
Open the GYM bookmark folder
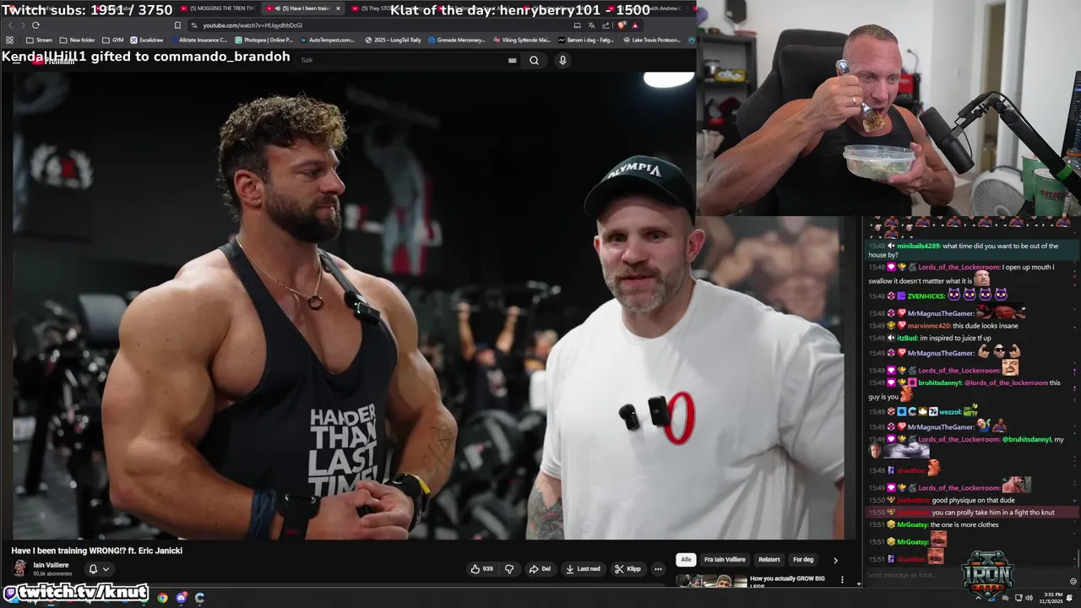coord(112,40)
